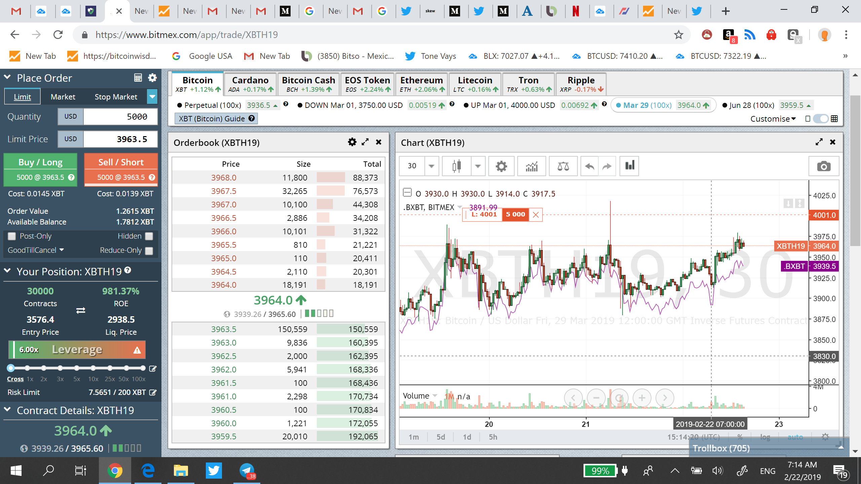This screenshot has height=484, width=861.
Task: Click Sell / Short button
Action: 121,169
